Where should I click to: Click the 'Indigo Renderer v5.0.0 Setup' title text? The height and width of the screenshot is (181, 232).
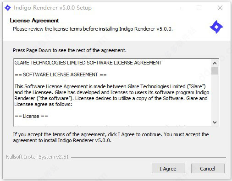(53, 8)
